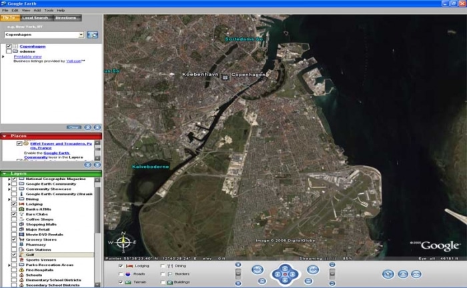The image size is (467, 288).
Task: Pan the map up with navigation arrow
Action: pyautogui.click(x=285, y=267)
